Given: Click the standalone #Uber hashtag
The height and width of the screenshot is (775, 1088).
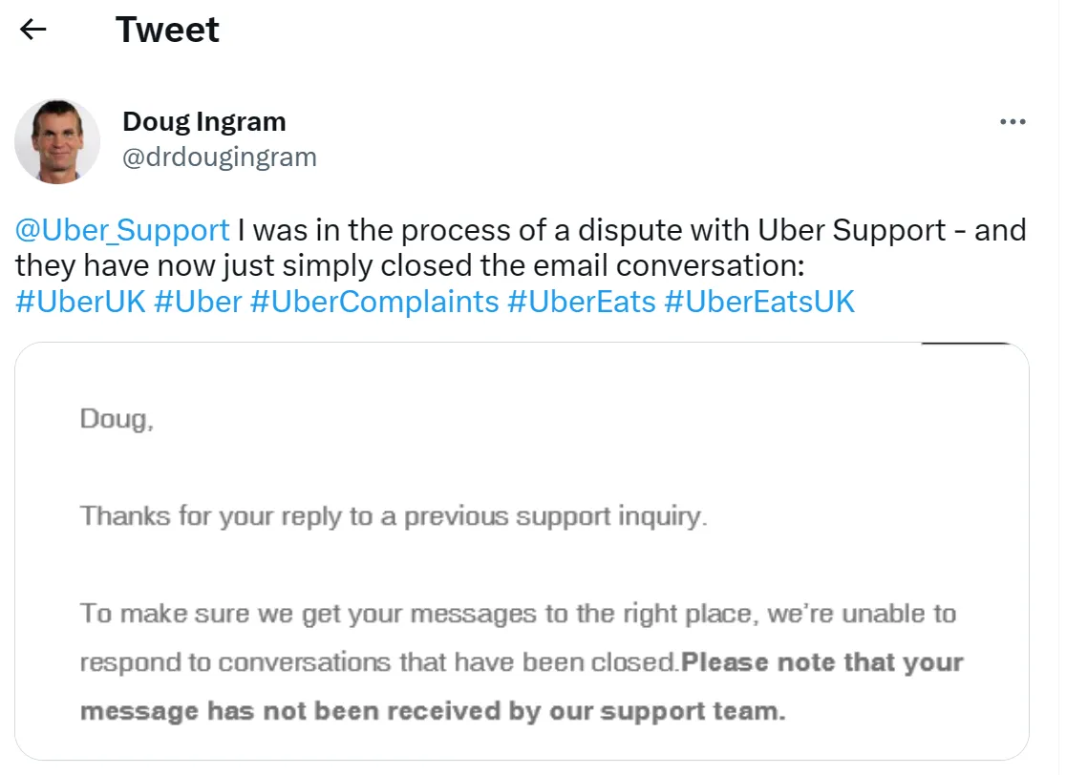Looking at the screenshot, I should [x=197, y=302].
